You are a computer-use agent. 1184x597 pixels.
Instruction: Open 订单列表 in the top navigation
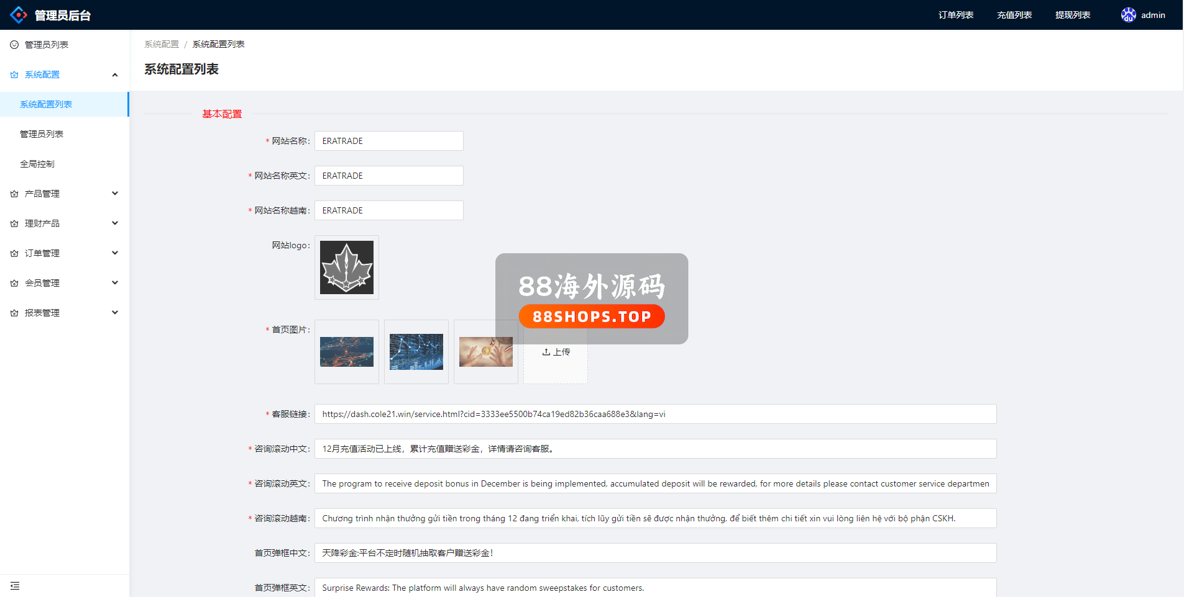pyautogui.click(x=955, y=15)
